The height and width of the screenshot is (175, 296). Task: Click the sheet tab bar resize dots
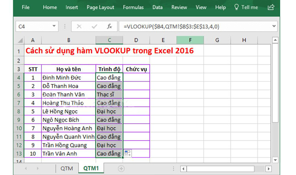[x=173, y=169]
